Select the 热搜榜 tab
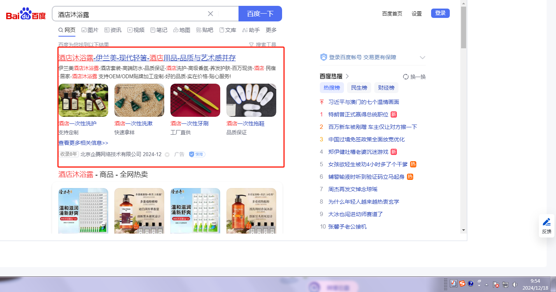556x292 pixels. [x=332, y=88]
